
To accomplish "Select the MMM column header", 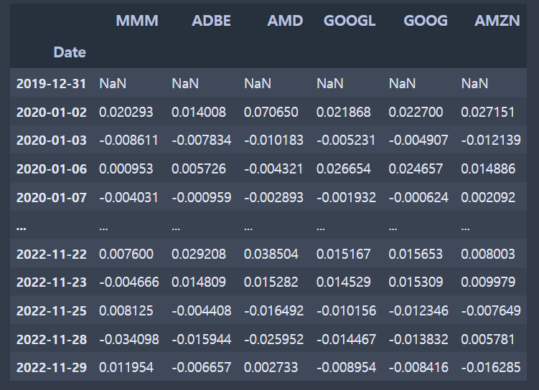I will point(137,21).
